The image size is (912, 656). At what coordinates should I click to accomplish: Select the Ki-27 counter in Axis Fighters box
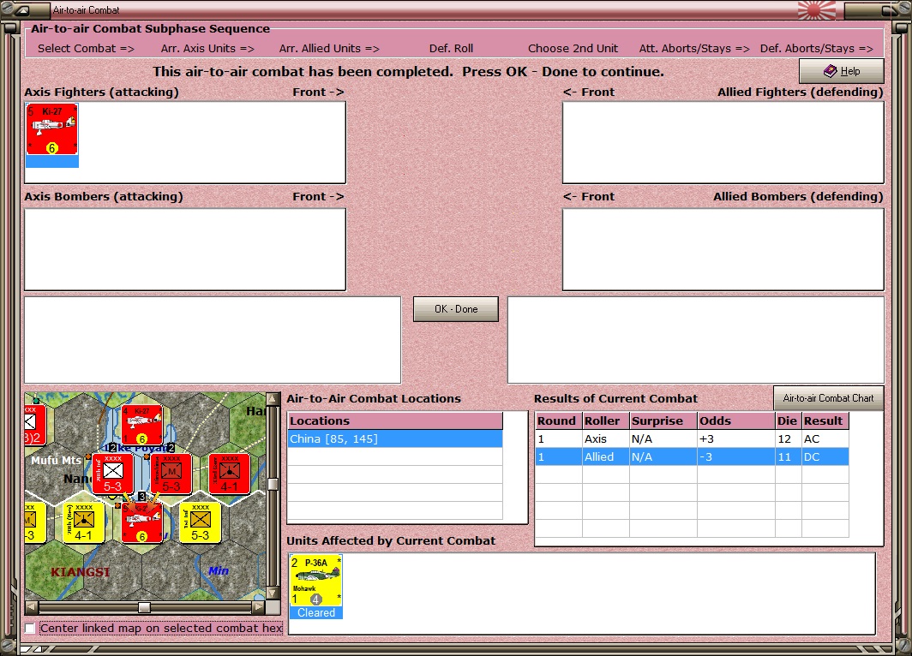51,129
